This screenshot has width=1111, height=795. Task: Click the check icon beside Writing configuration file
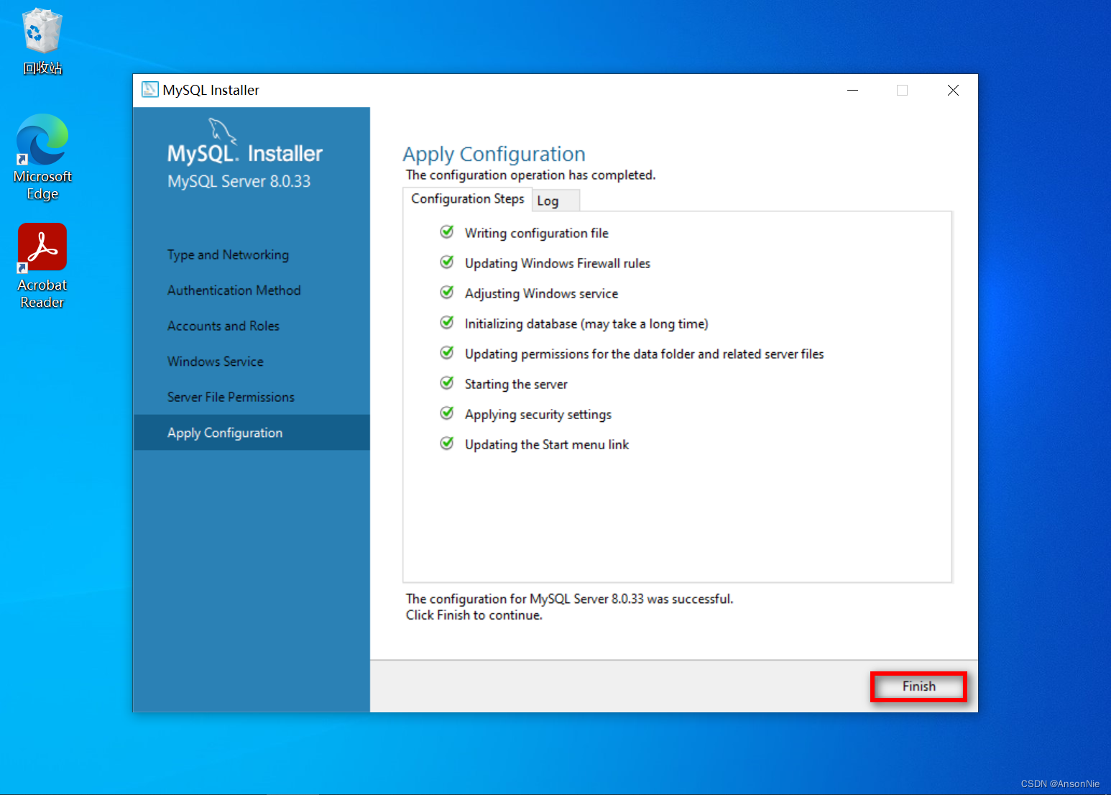tap(447, 232)
